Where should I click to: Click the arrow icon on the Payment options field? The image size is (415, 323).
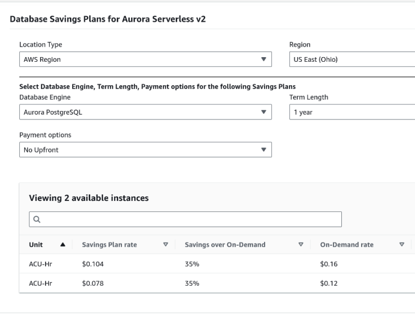(x=264, y=150)
